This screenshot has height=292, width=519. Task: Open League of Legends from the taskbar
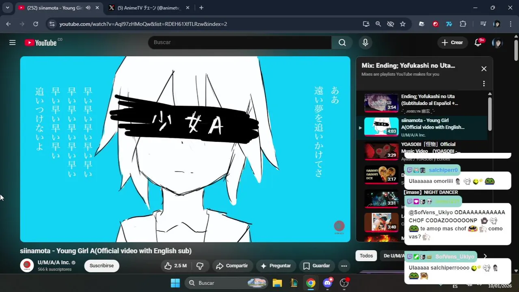[294, 283]
